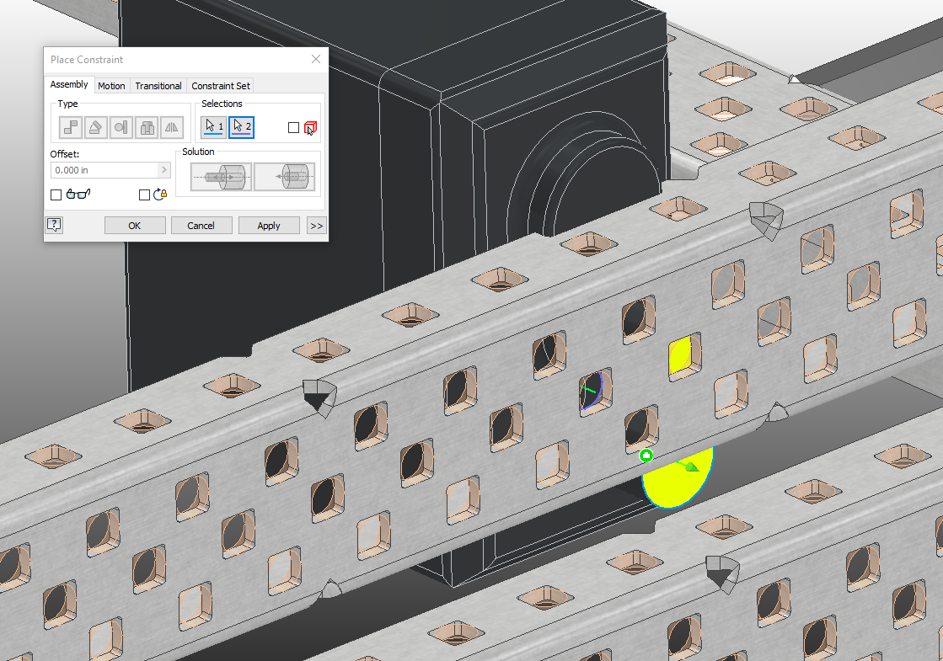Pick the blue-outlined hole with the green axis arrow

coord(594,391)
